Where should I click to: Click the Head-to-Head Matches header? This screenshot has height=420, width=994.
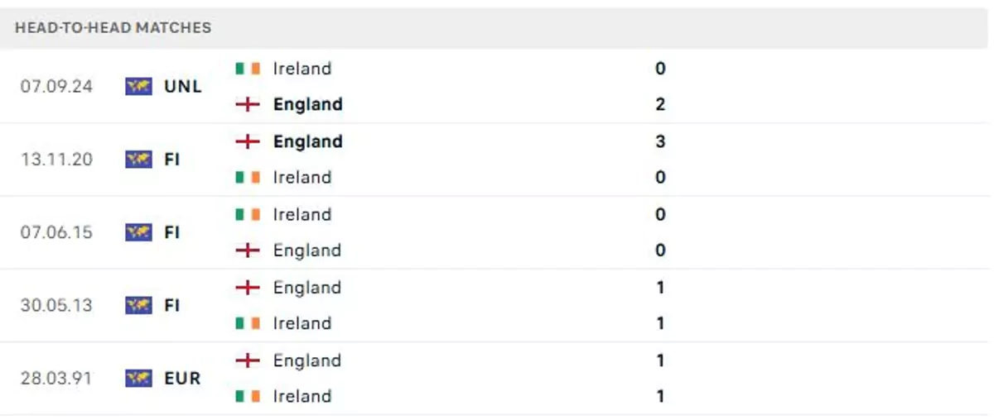click(x=113, y=27)
